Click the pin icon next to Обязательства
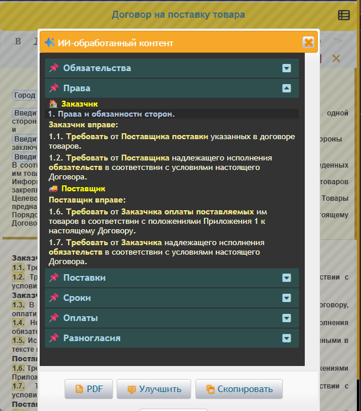Image resolution: width=361 pixels, height=411 pixels. coord(54,68)
